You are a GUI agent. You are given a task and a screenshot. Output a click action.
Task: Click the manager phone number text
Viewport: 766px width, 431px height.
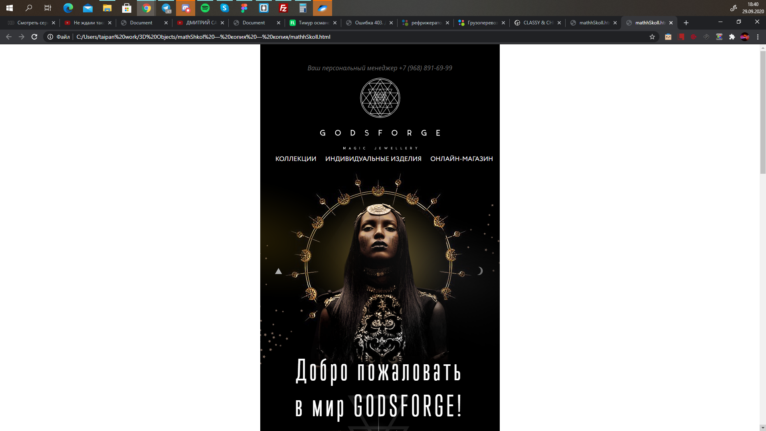[x=426, y=68]
